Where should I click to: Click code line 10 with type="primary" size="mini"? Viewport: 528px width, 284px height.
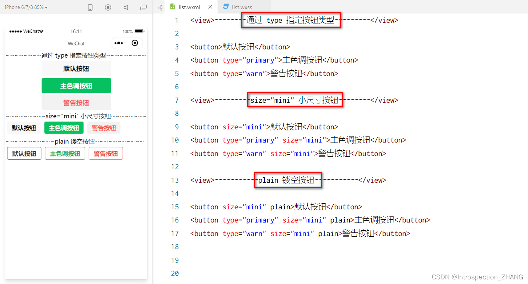298,140
